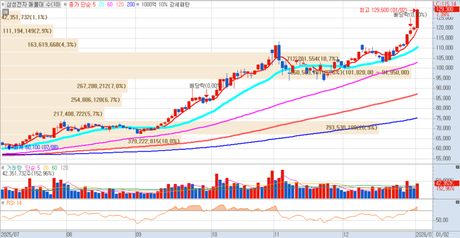Screen dimensions: 460x238
Task: Click the 217,408,722(5,7%) volume profile label
Action: pyautogui.click(x=78, y=114)
